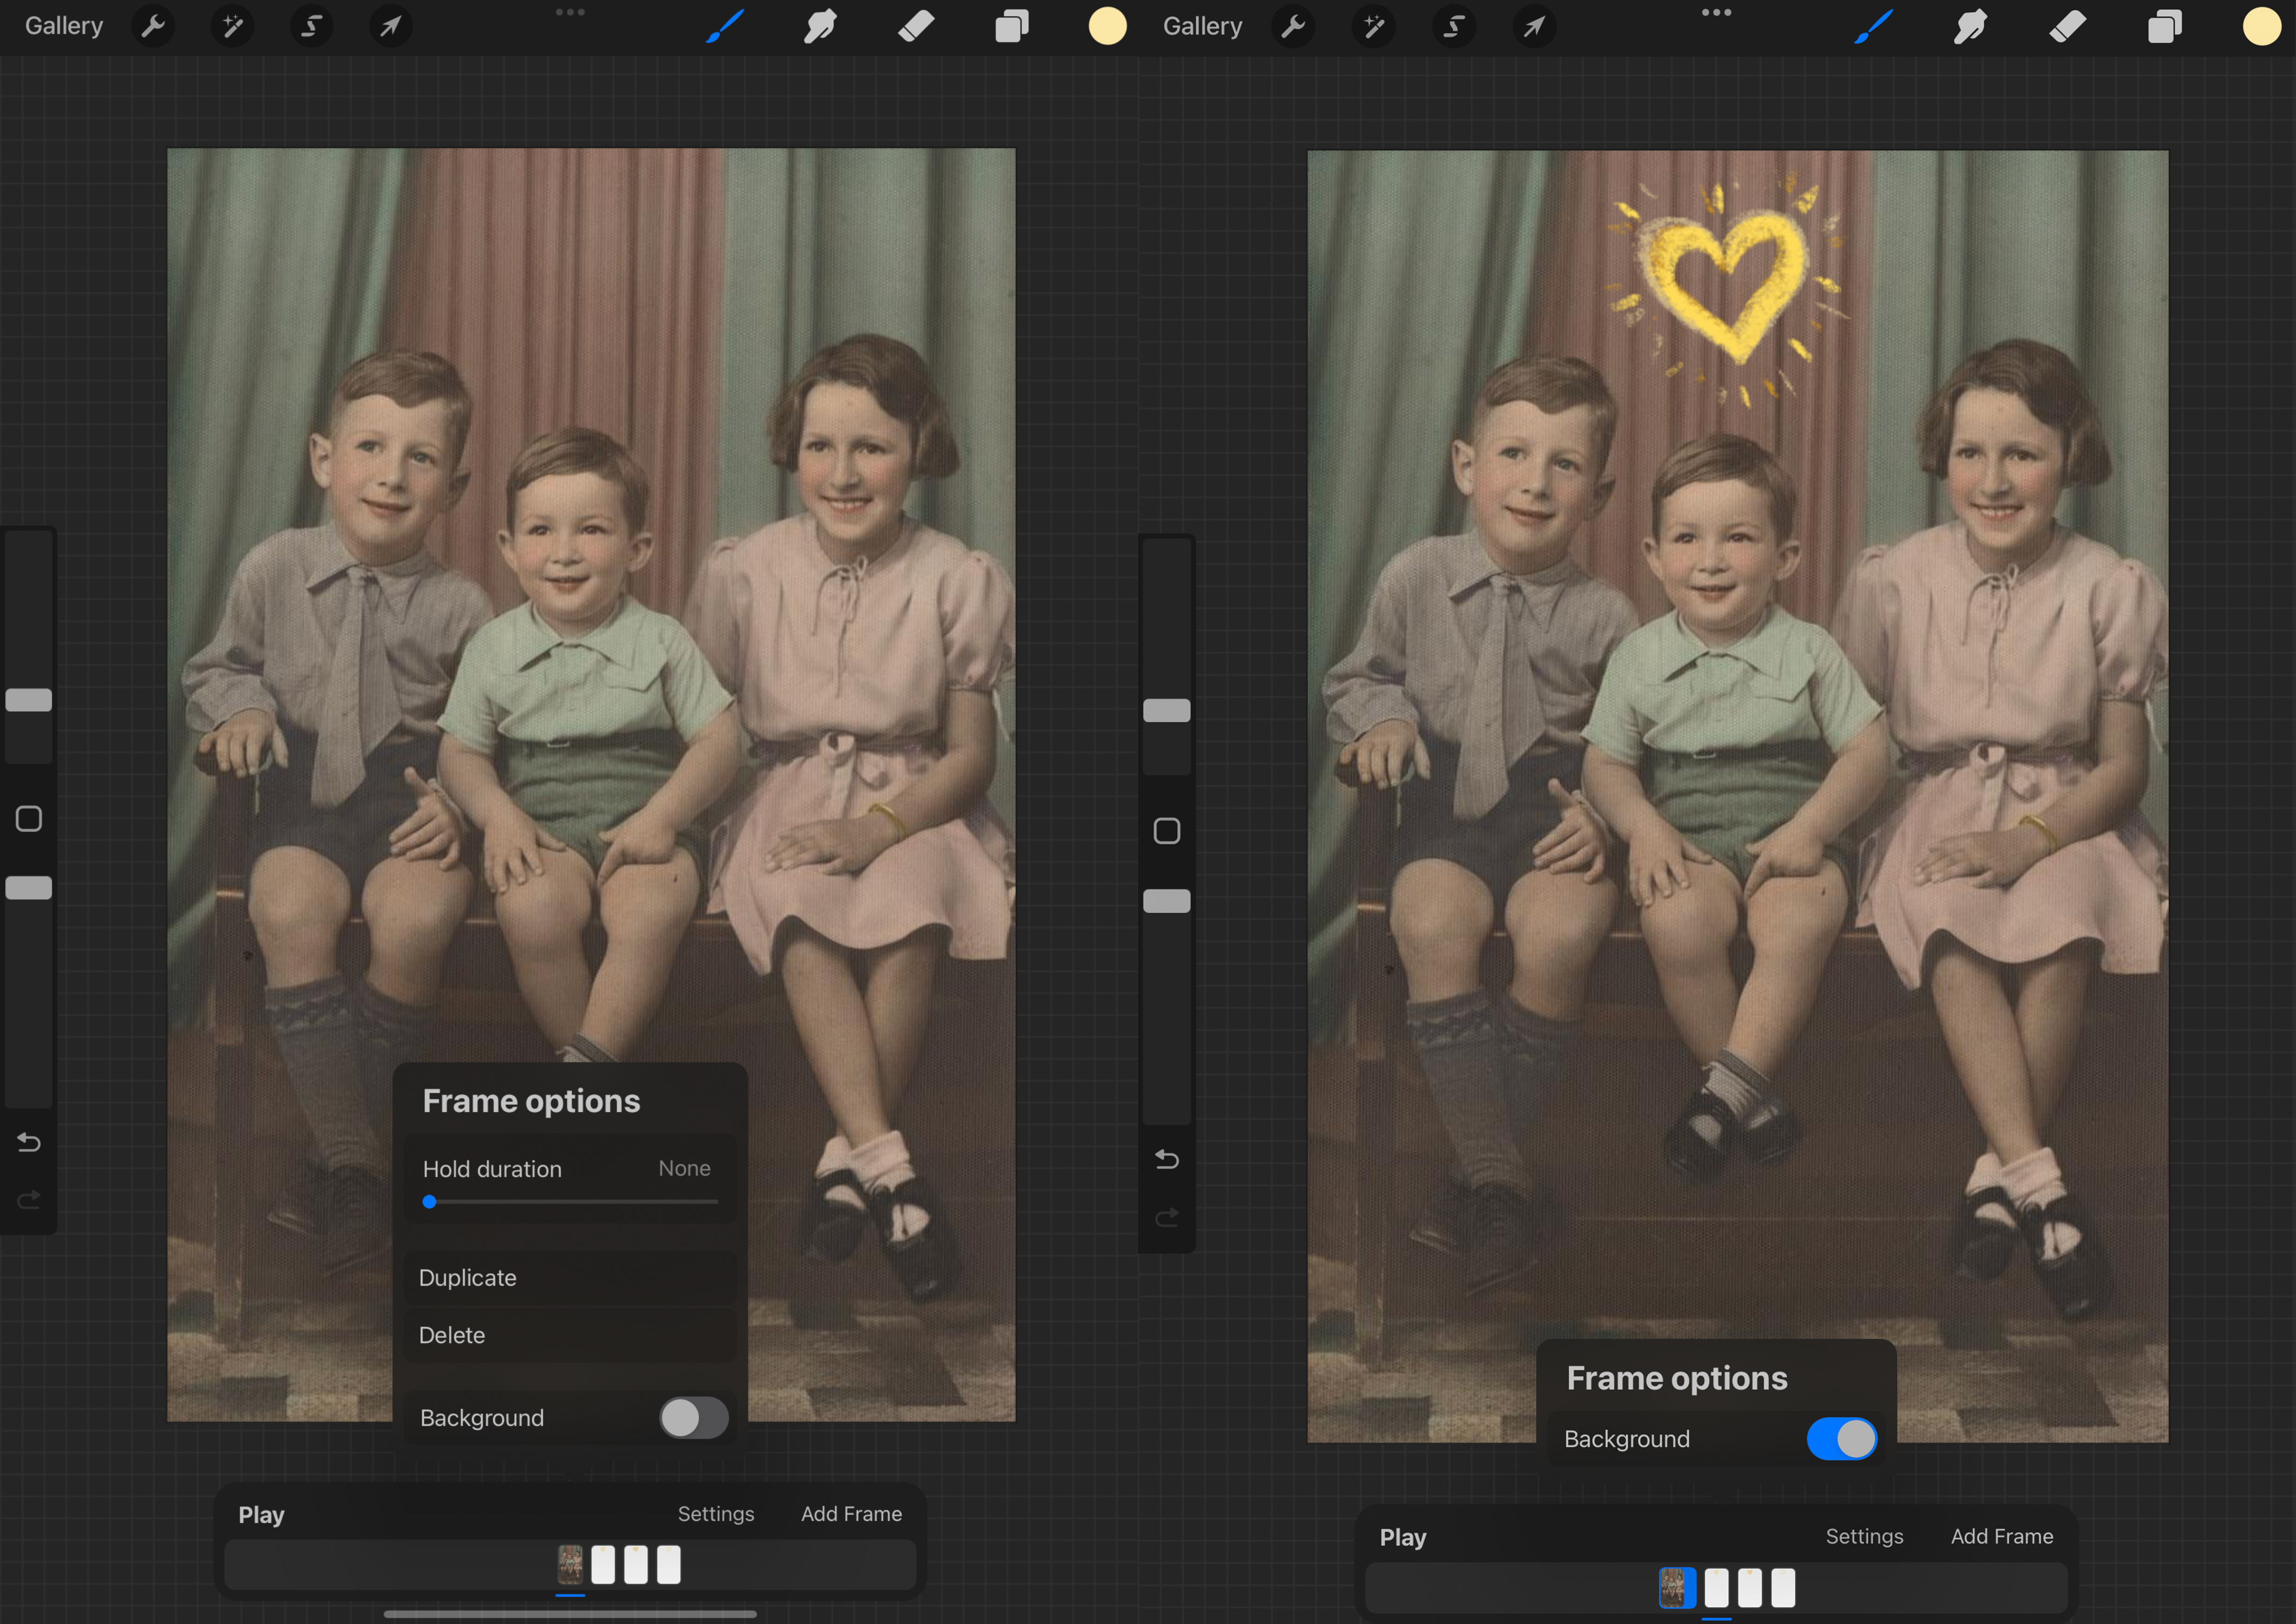Activate Transform arrow tool in right window
Screen dimensions: 2296x1624
click(x=1534, y=26)
